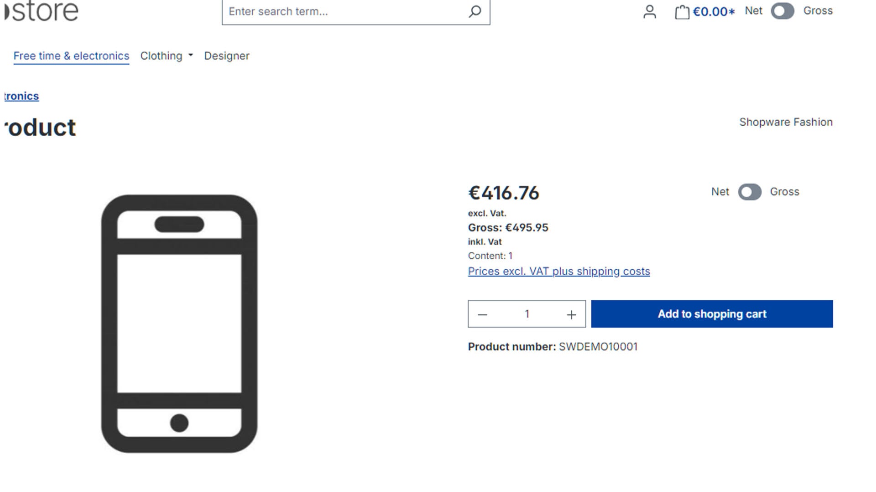Click the Clothing dropdown caret arrow
The width and height of the screenshot is (876, 492).
pos(191,55)
